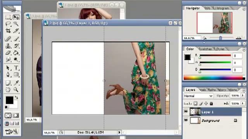Viewport: 248px width, 139px height.
Task: Select the Dodge tool
Action: click(x=16, y=59)
